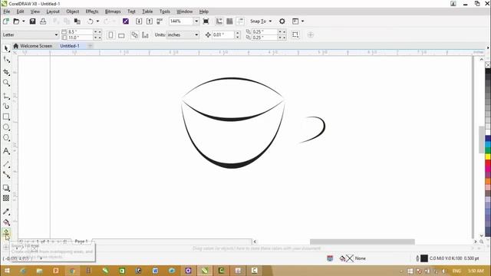491x276 pixels.
Task: Switch to the Untitled-1 document tab
Action: pyautogui.click(x=70, y=46)
